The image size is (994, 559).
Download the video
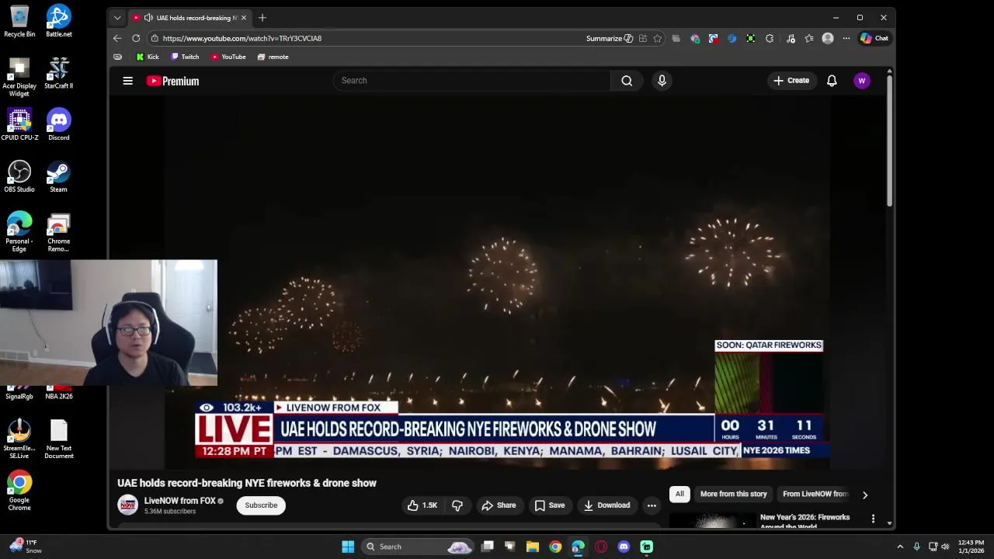[606, 505]
